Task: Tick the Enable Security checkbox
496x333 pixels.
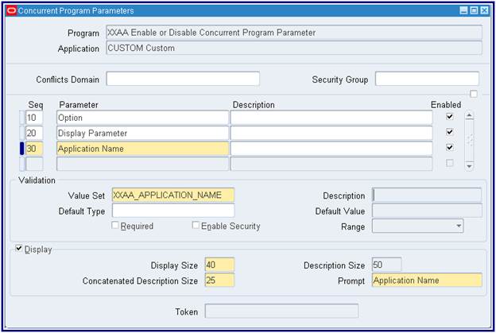Action: (x=196, y=225)
